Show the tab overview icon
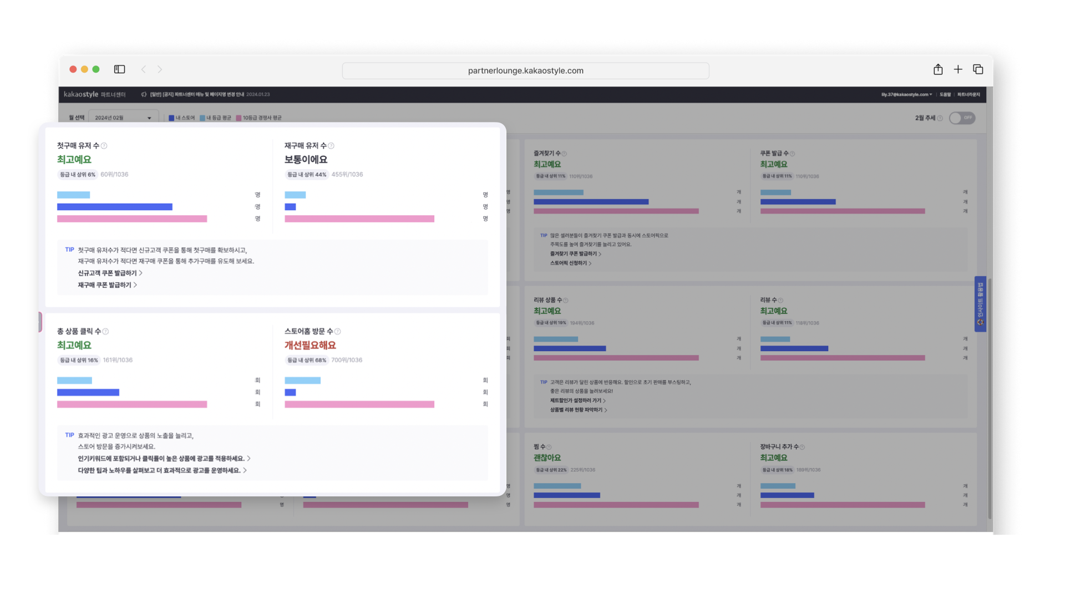 (x=978, y=69)
